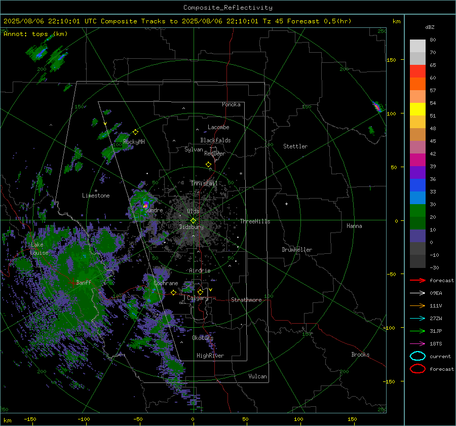Click the Sylvan label
Screen dimensions: 456x426
coord(194,149)
